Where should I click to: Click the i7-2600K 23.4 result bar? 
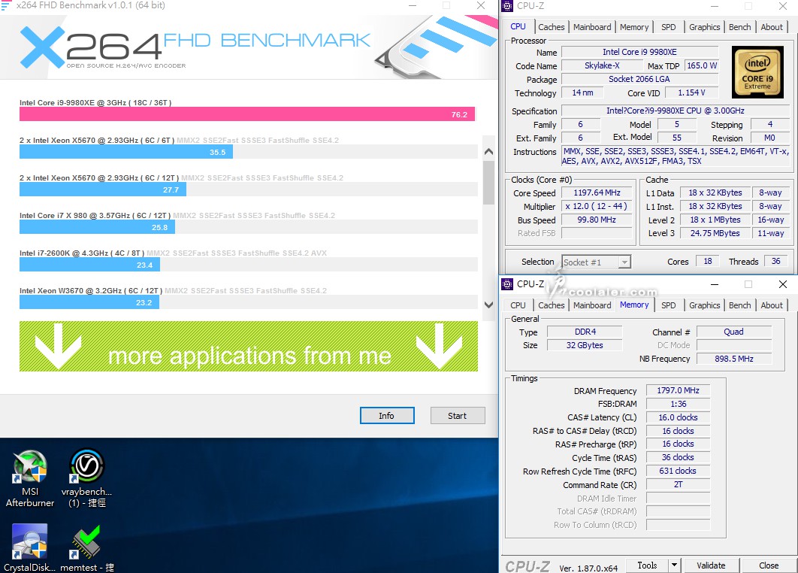coord(89,265)
